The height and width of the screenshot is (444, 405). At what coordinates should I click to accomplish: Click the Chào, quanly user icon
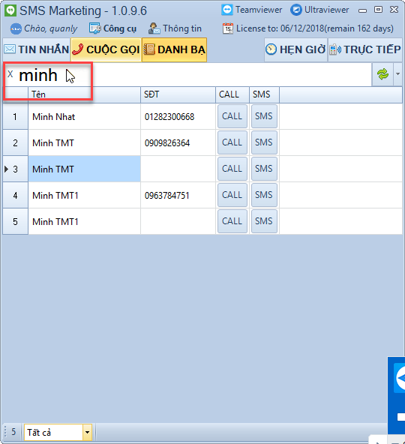[x=16, y=28]
